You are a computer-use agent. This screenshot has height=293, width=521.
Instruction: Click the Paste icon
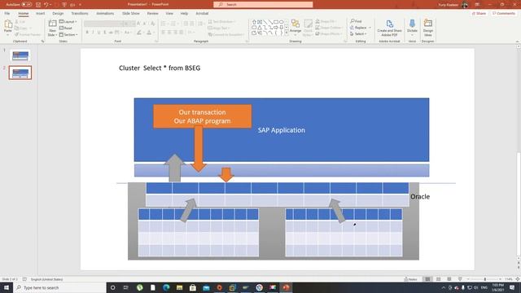point(8,24)
